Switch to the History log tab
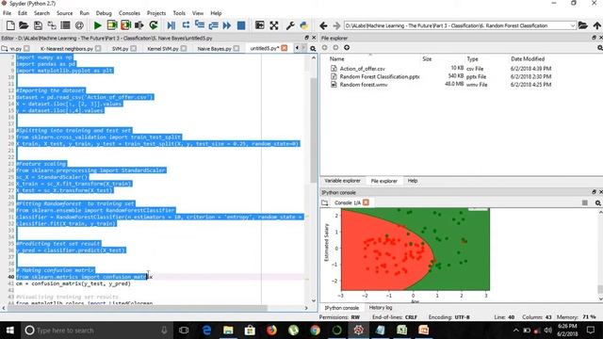The height and width of the screenshot is (339, 603). point(381,308)
